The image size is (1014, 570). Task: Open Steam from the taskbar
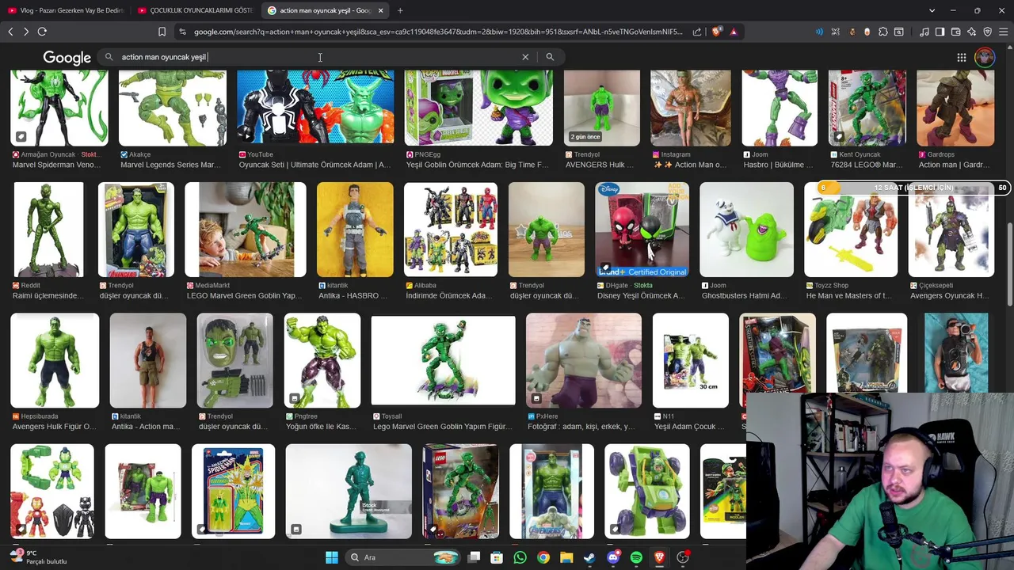[589, 557]
